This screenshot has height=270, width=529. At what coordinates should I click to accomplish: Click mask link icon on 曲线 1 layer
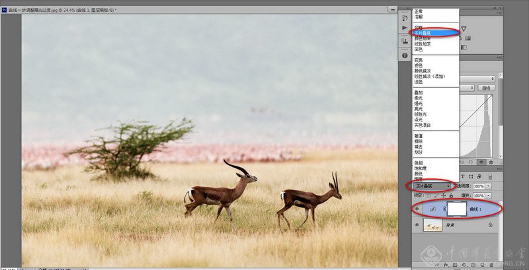pyautogui.click(x=444, y=209)
